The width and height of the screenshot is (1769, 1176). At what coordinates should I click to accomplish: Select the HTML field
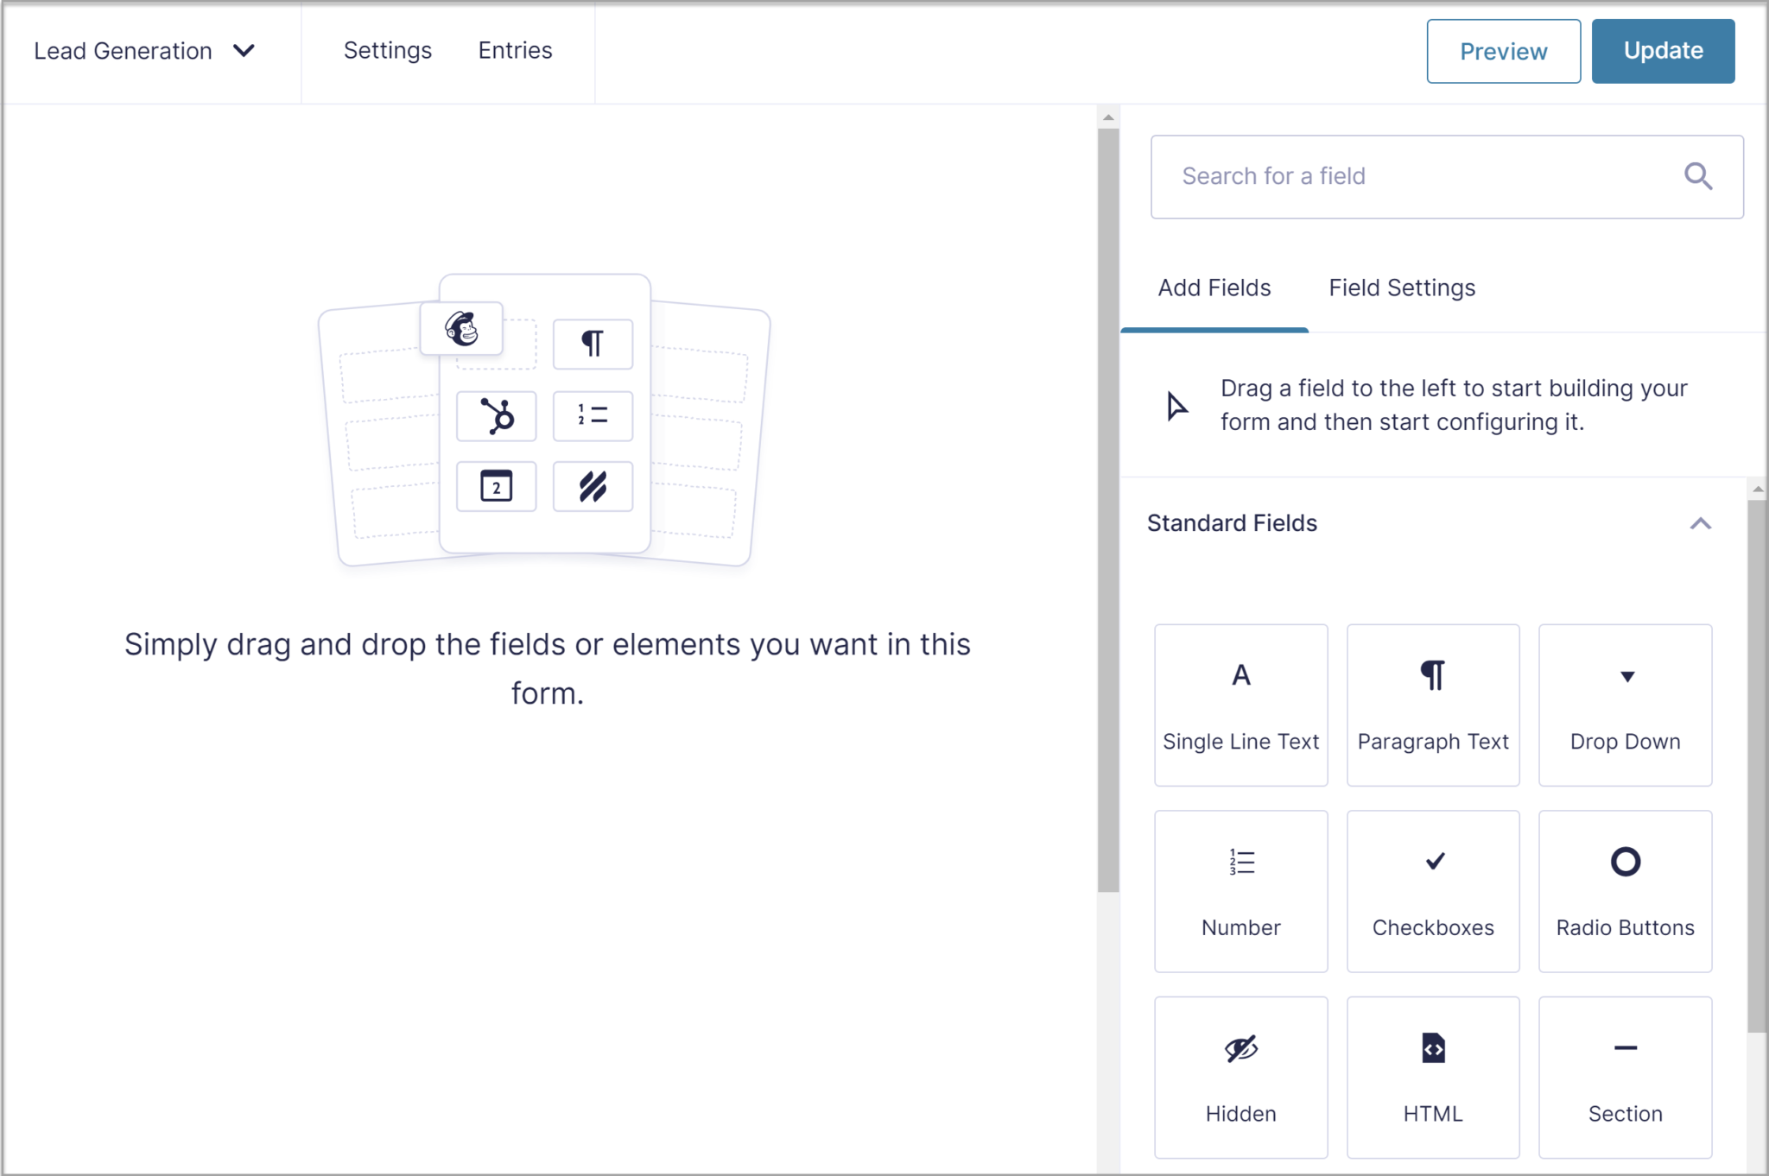[1431, 1075]
